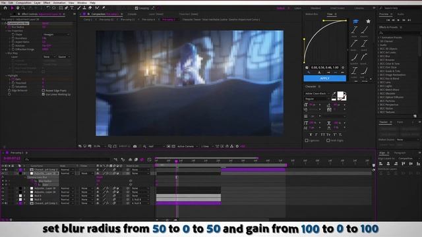Toggle visibility of the top timeline layer
Image resolution: width=422 pixels, height=237 pixels.
point(3,170)
